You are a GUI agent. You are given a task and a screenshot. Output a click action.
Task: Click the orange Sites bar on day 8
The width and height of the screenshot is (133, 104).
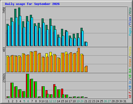[x=36, y=61]
